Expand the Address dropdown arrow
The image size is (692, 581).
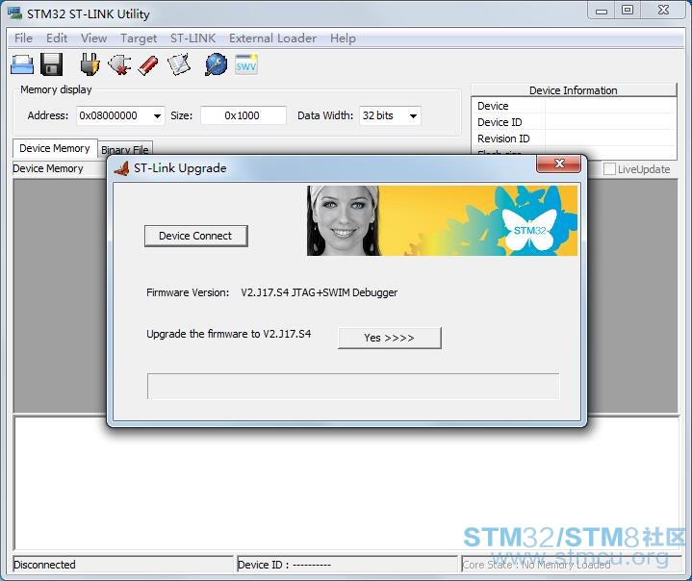coord(157,116)
